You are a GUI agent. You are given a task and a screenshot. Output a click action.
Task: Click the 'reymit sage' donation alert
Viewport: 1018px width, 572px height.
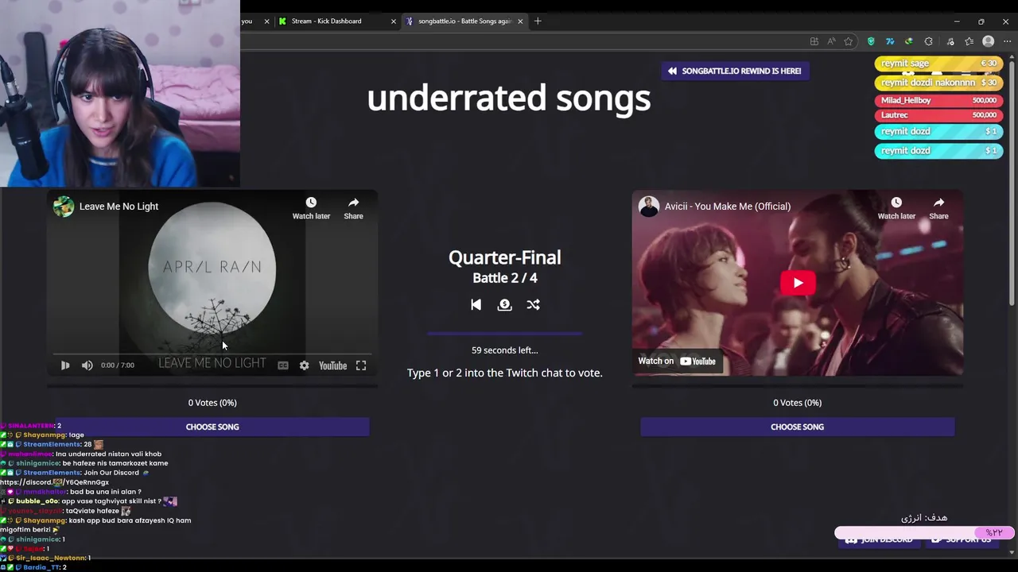point(938,64)
